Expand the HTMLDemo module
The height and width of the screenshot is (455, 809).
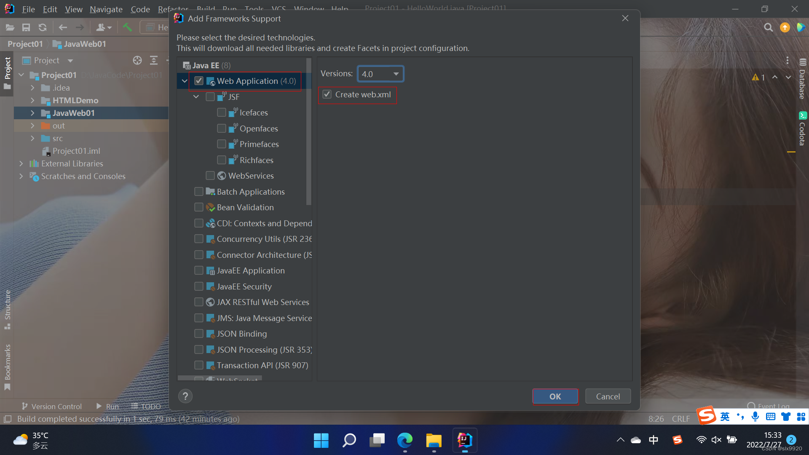[32, 100]
